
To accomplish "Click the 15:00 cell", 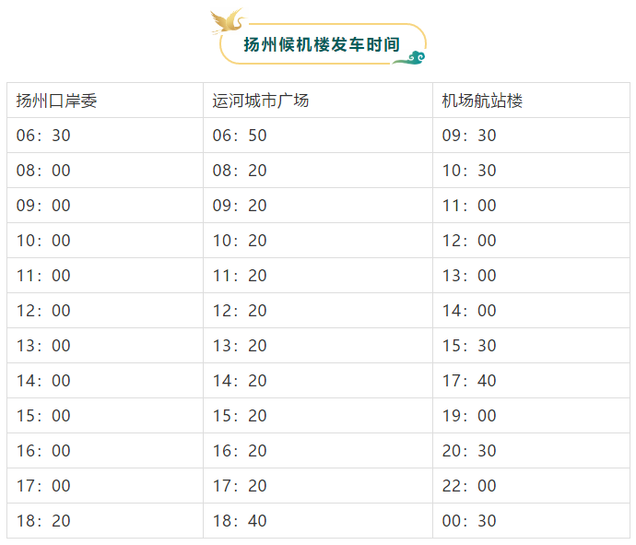I will click(105, 416).
